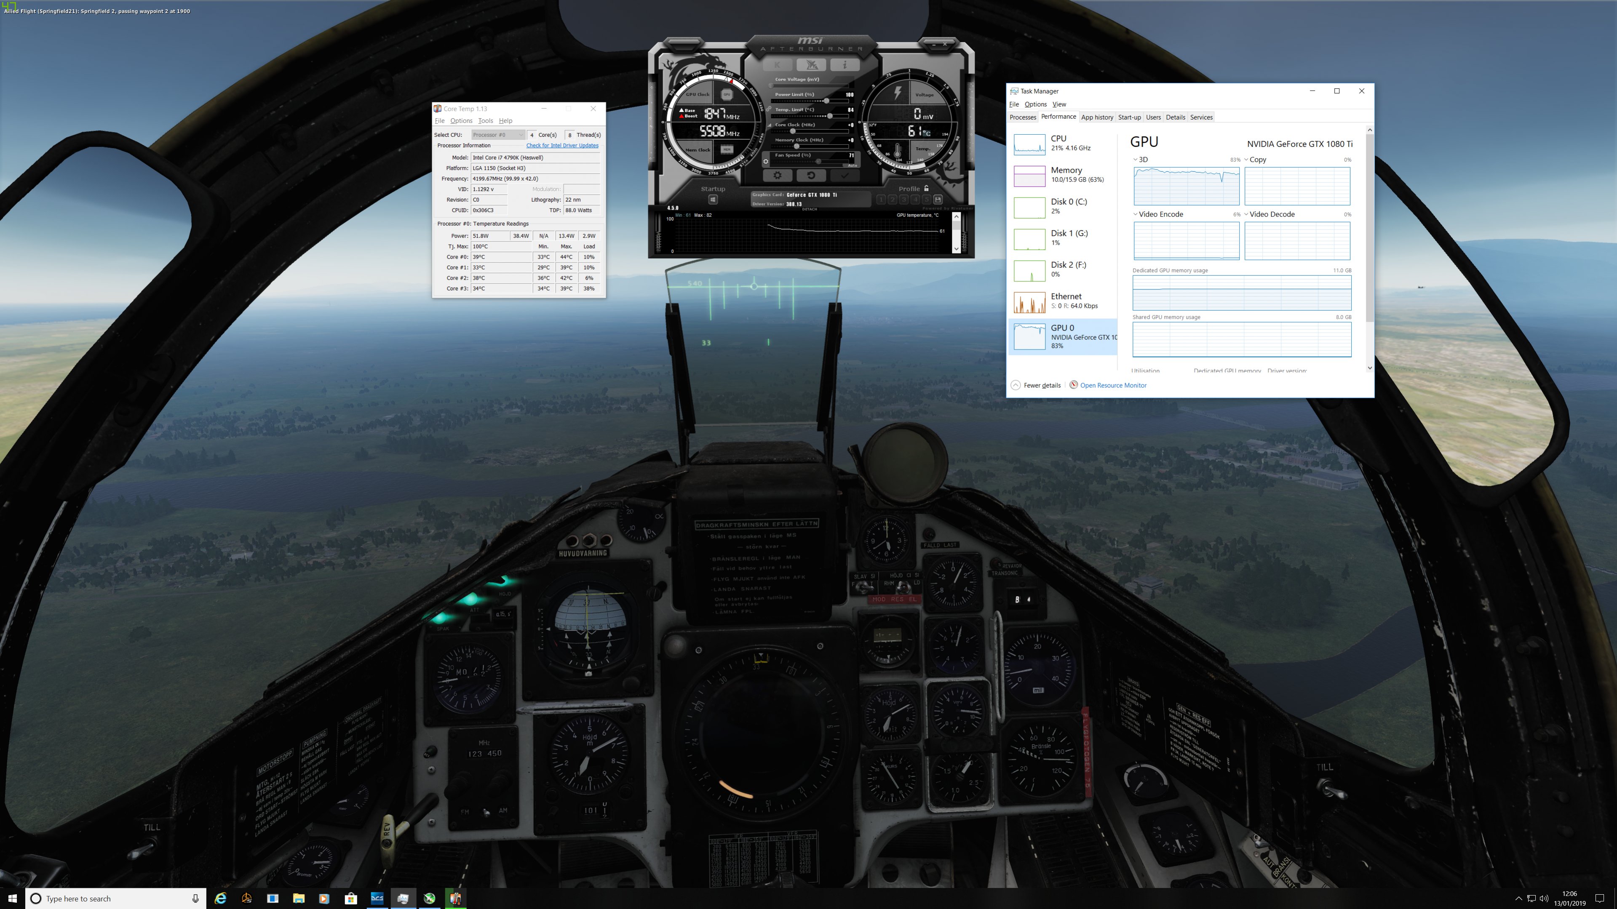This screenshot has width=1617, height=909.
Task: Open fan speed settings gear beside Fan Speed
Action: point(766,161)
